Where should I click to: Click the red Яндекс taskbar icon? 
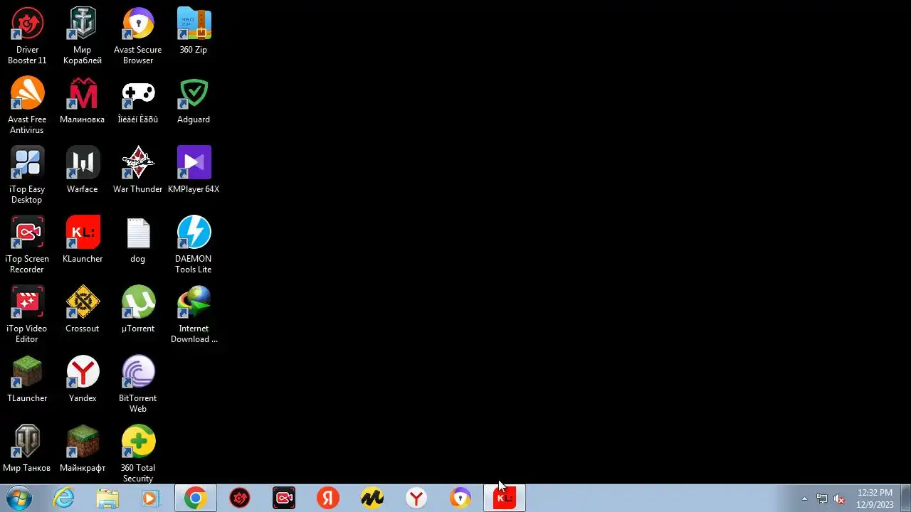[328, 498]
